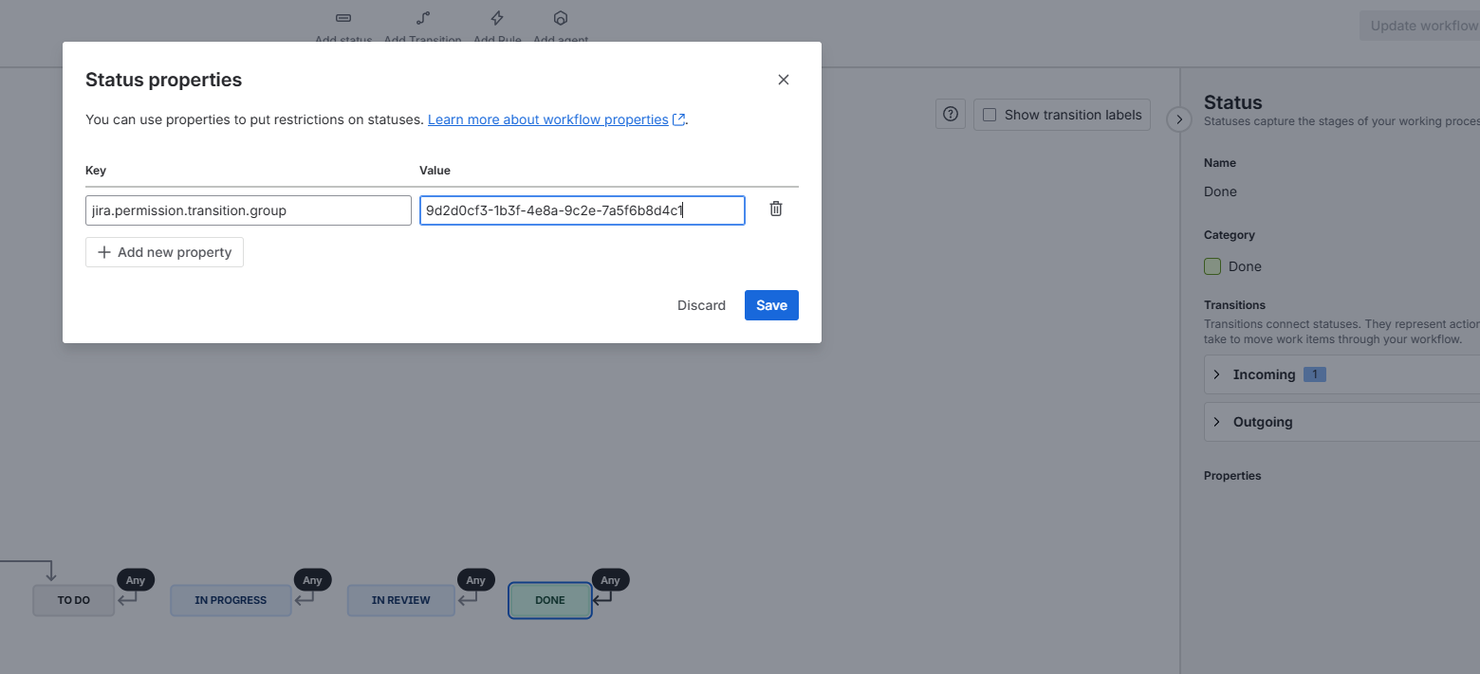Click the Status properties dialog title
This screenshot has height=674, width=1480.
163,80
